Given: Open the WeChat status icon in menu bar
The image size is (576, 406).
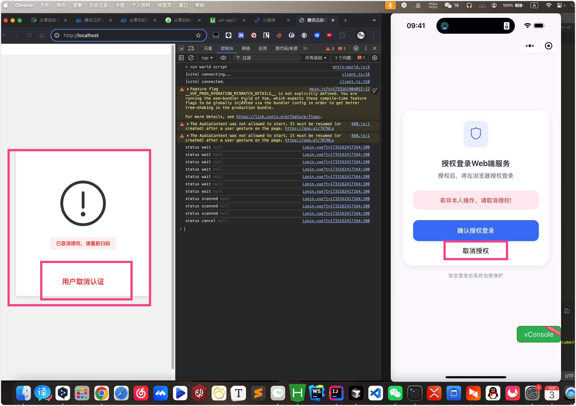Looking at the screenshot, I should pyautogui.click(x=448, y=5).
